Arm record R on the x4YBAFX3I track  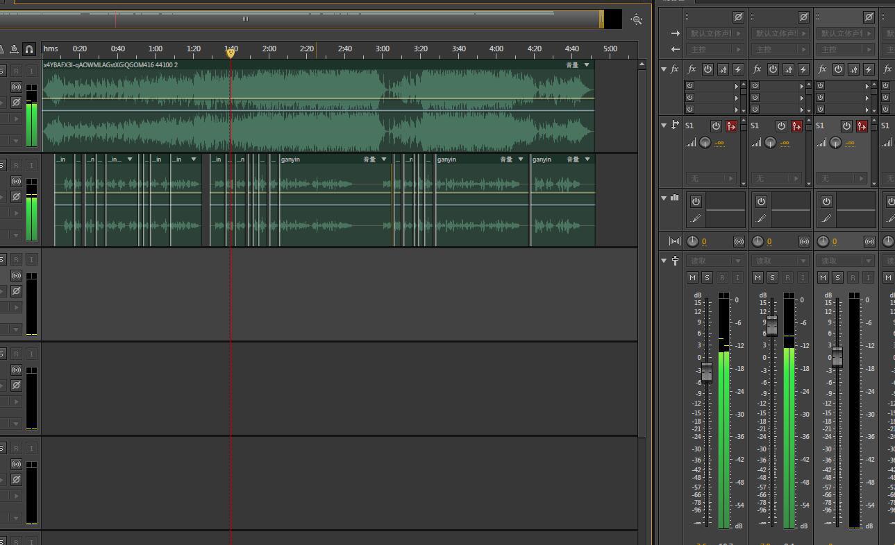[16, 71]
